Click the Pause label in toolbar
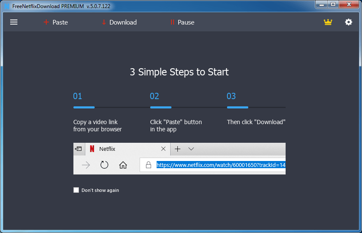 pos(186,22)
